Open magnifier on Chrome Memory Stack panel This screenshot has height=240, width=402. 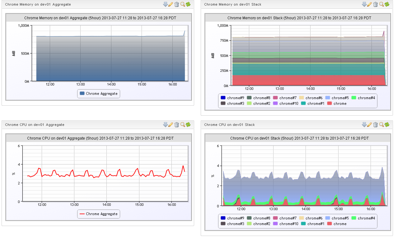(x=381, y=4)
